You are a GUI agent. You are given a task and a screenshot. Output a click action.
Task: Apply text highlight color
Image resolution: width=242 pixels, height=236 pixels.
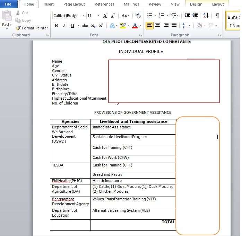[123, 26]
